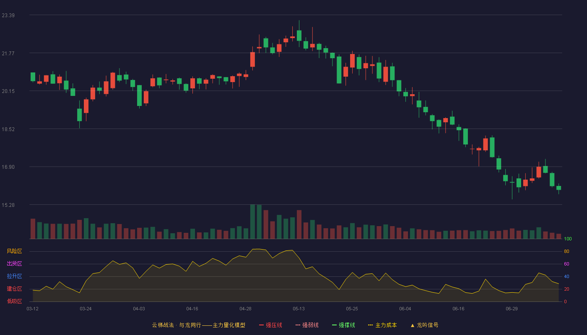The width and height of the screenshot is (587, 335).
Task: Toggle the 强撑线 legend green line icon
Action: (x=334, y=325)
